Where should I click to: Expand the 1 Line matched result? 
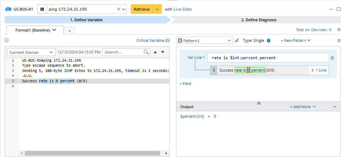[318, 70]
